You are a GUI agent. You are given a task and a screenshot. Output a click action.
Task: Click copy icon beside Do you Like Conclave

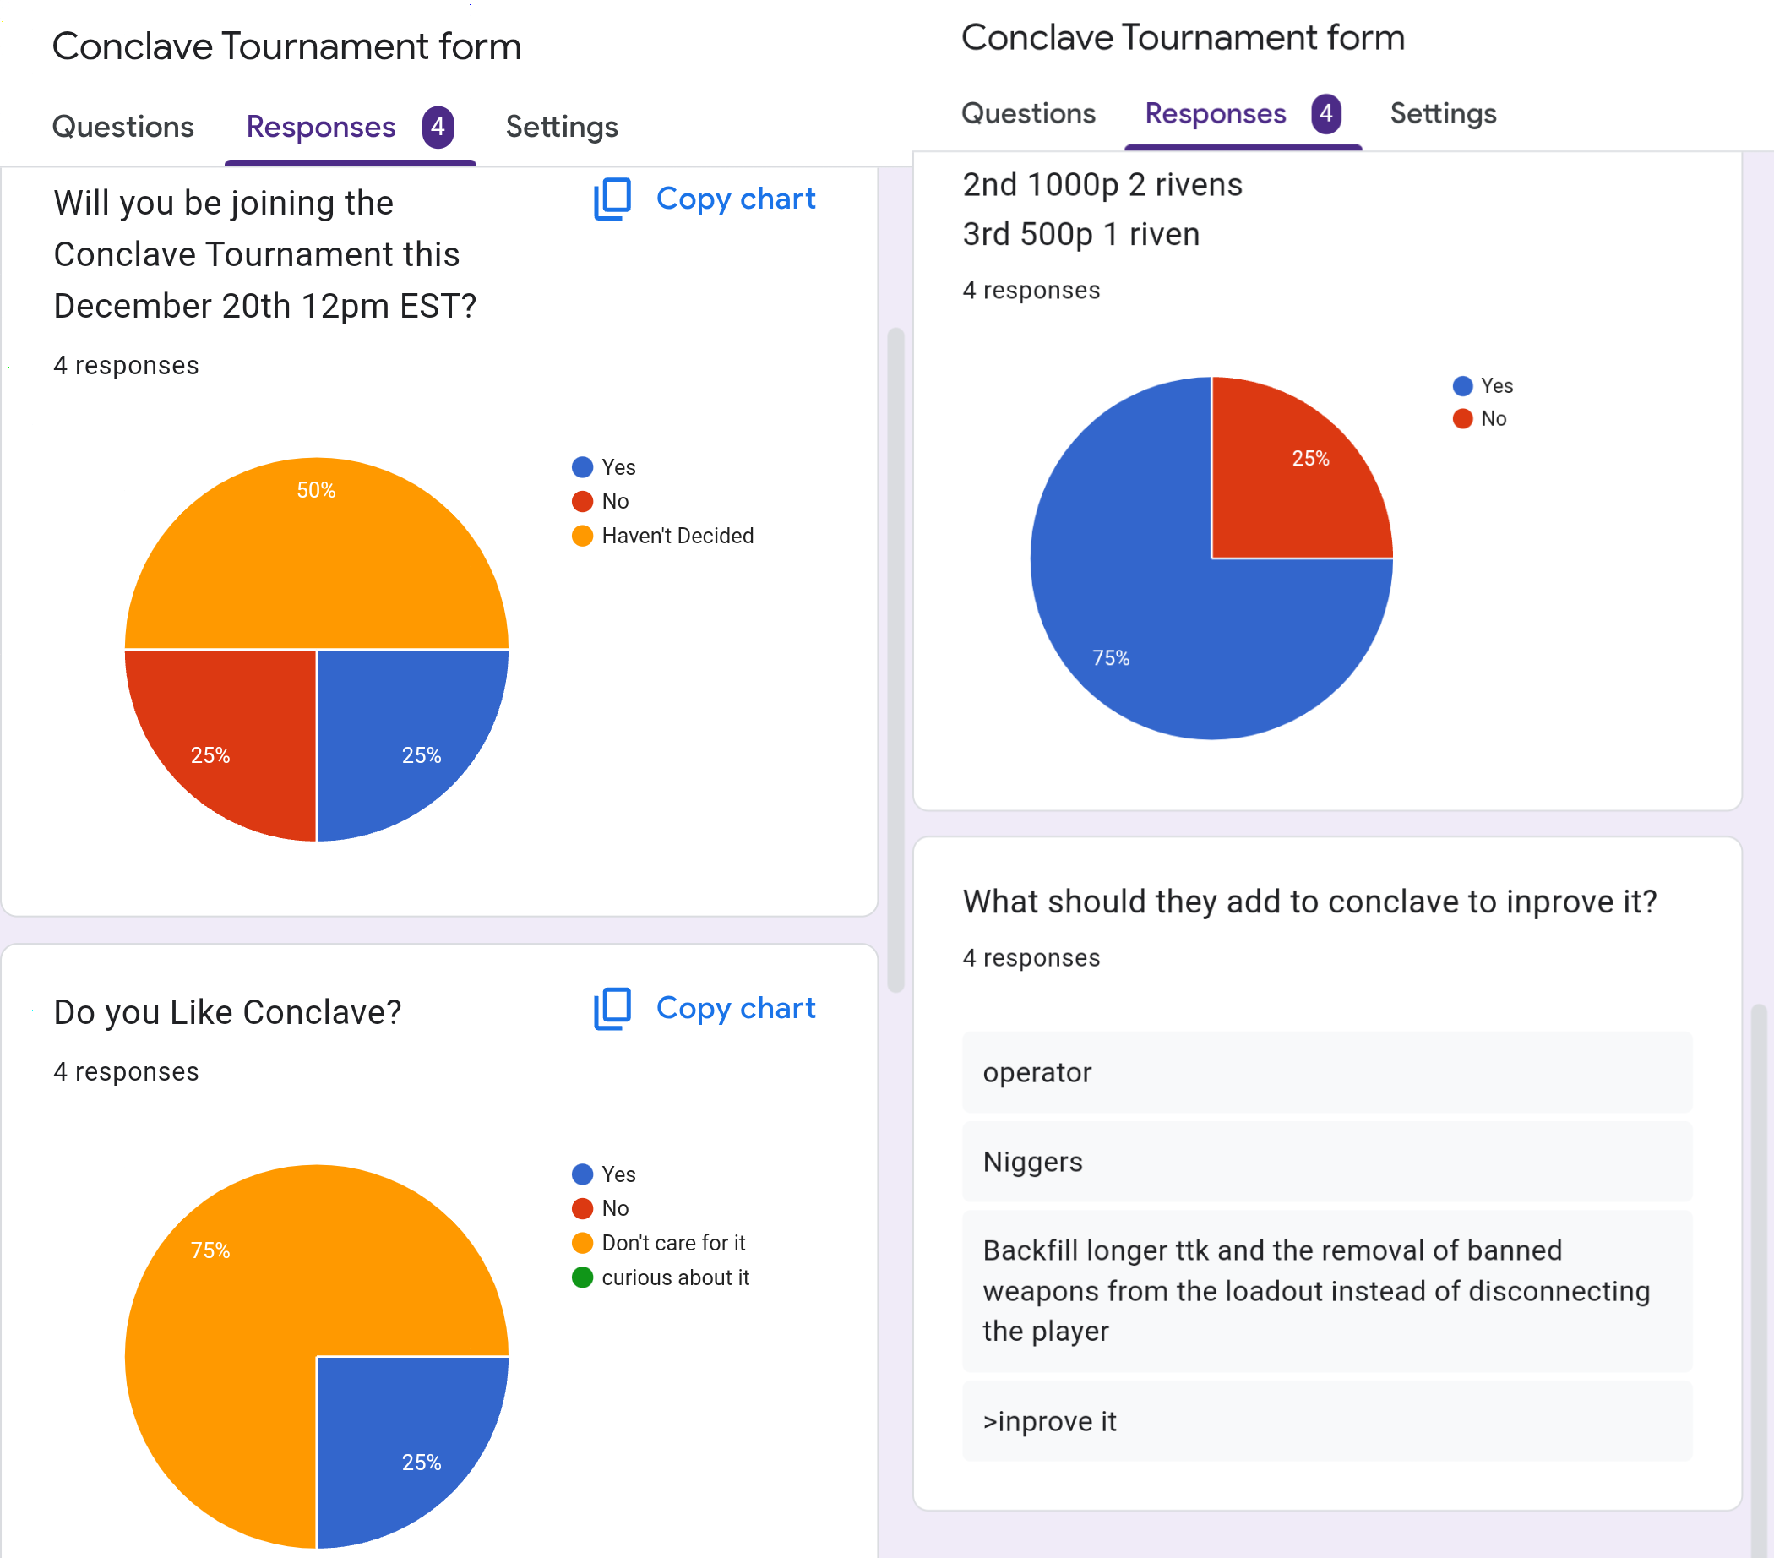coord(612,1008)
